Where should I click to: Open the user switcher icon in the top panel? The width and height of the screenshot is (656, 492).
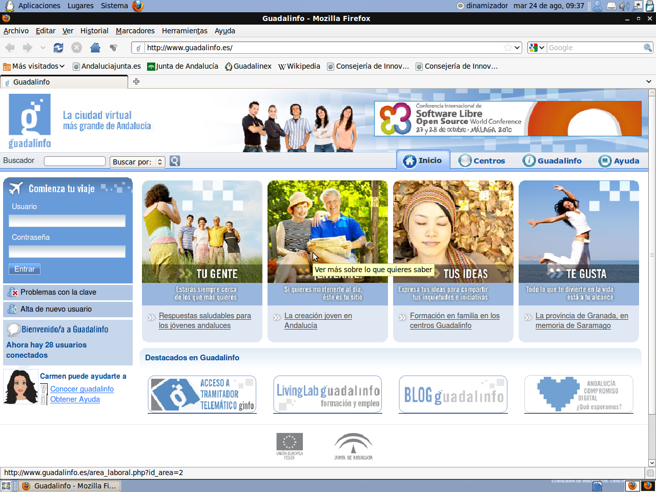pyautogui.click(x=598, y=6)
